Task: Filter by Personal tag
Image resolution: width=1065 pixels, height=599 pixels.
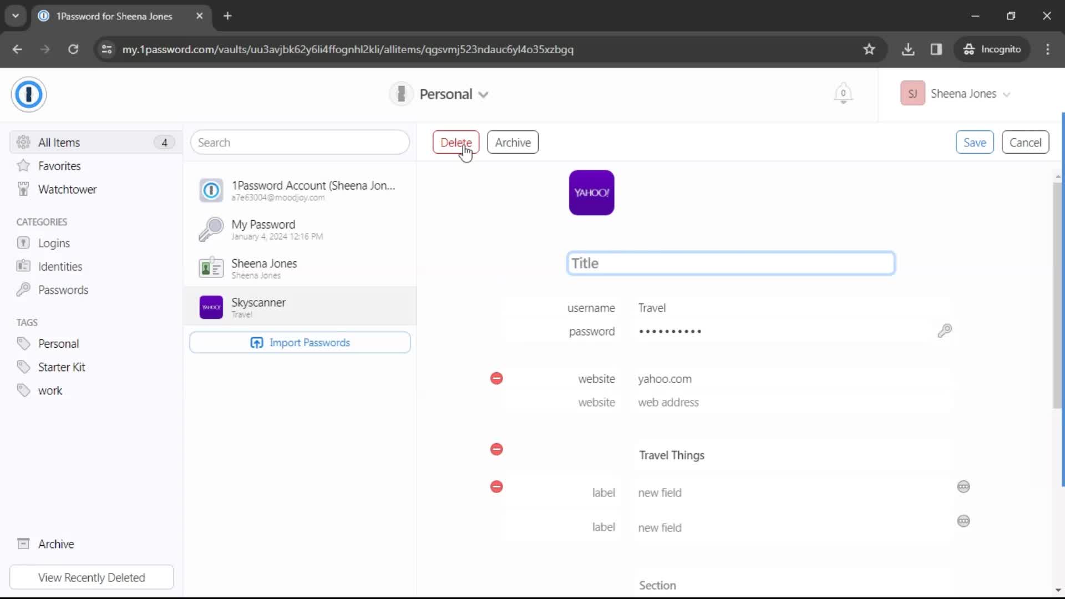Action: tap(58, 343)
